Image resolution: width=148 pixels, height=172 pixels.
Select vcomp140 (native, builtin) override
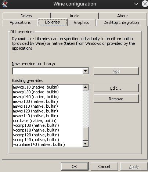click(48, 140)
